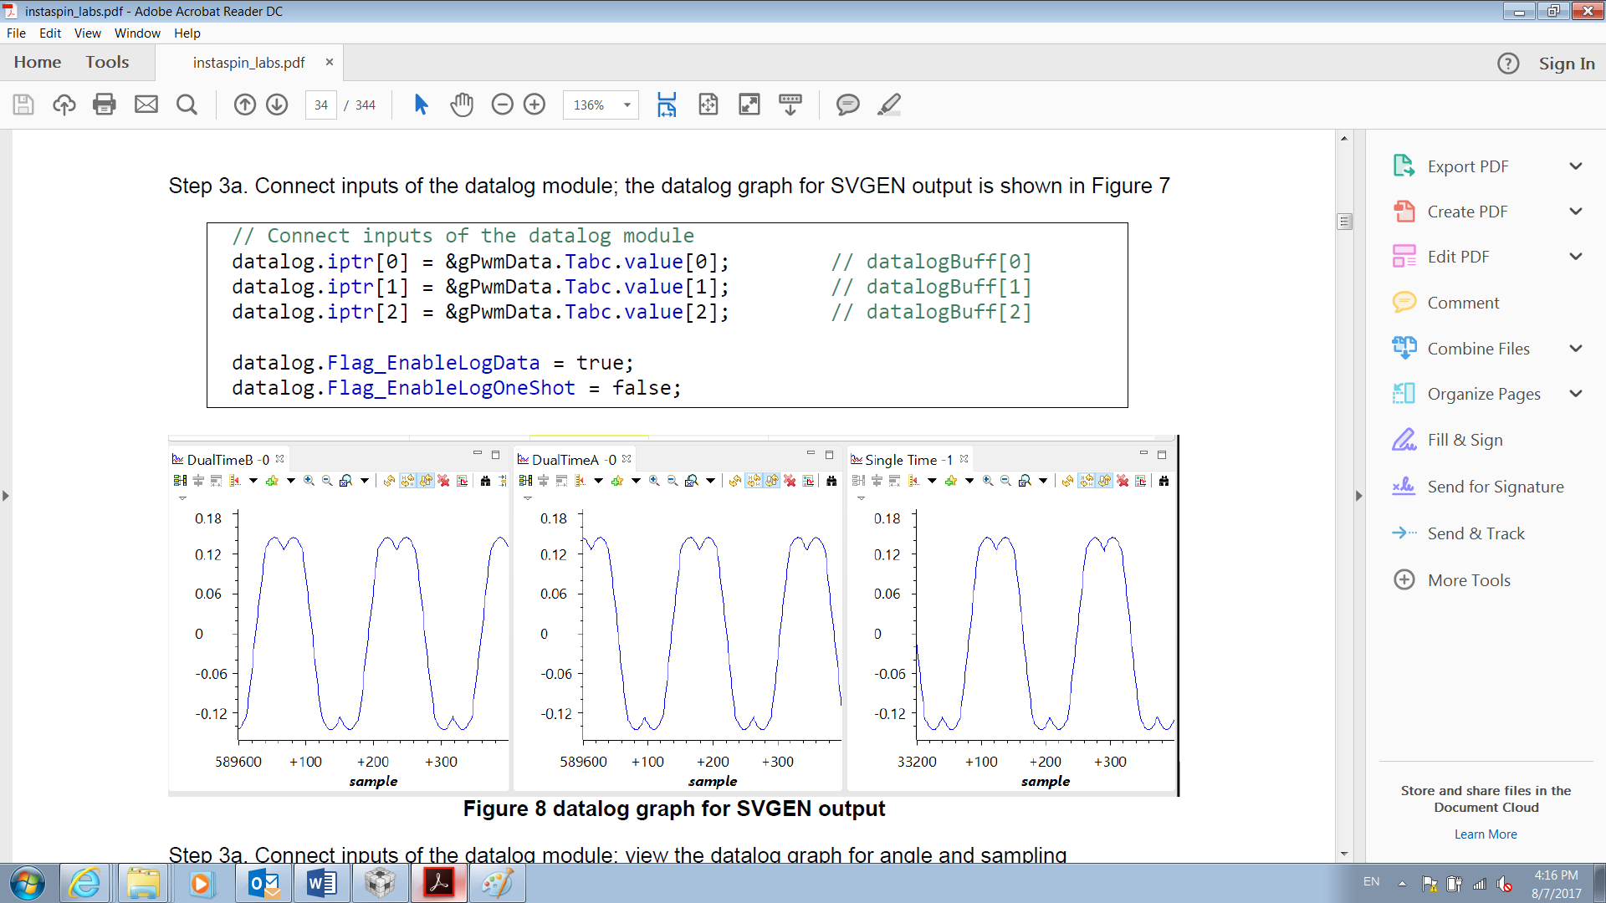Select the Highlight text tool
This screenshot has width=1606, height=903.
click(x=889, y=105)
